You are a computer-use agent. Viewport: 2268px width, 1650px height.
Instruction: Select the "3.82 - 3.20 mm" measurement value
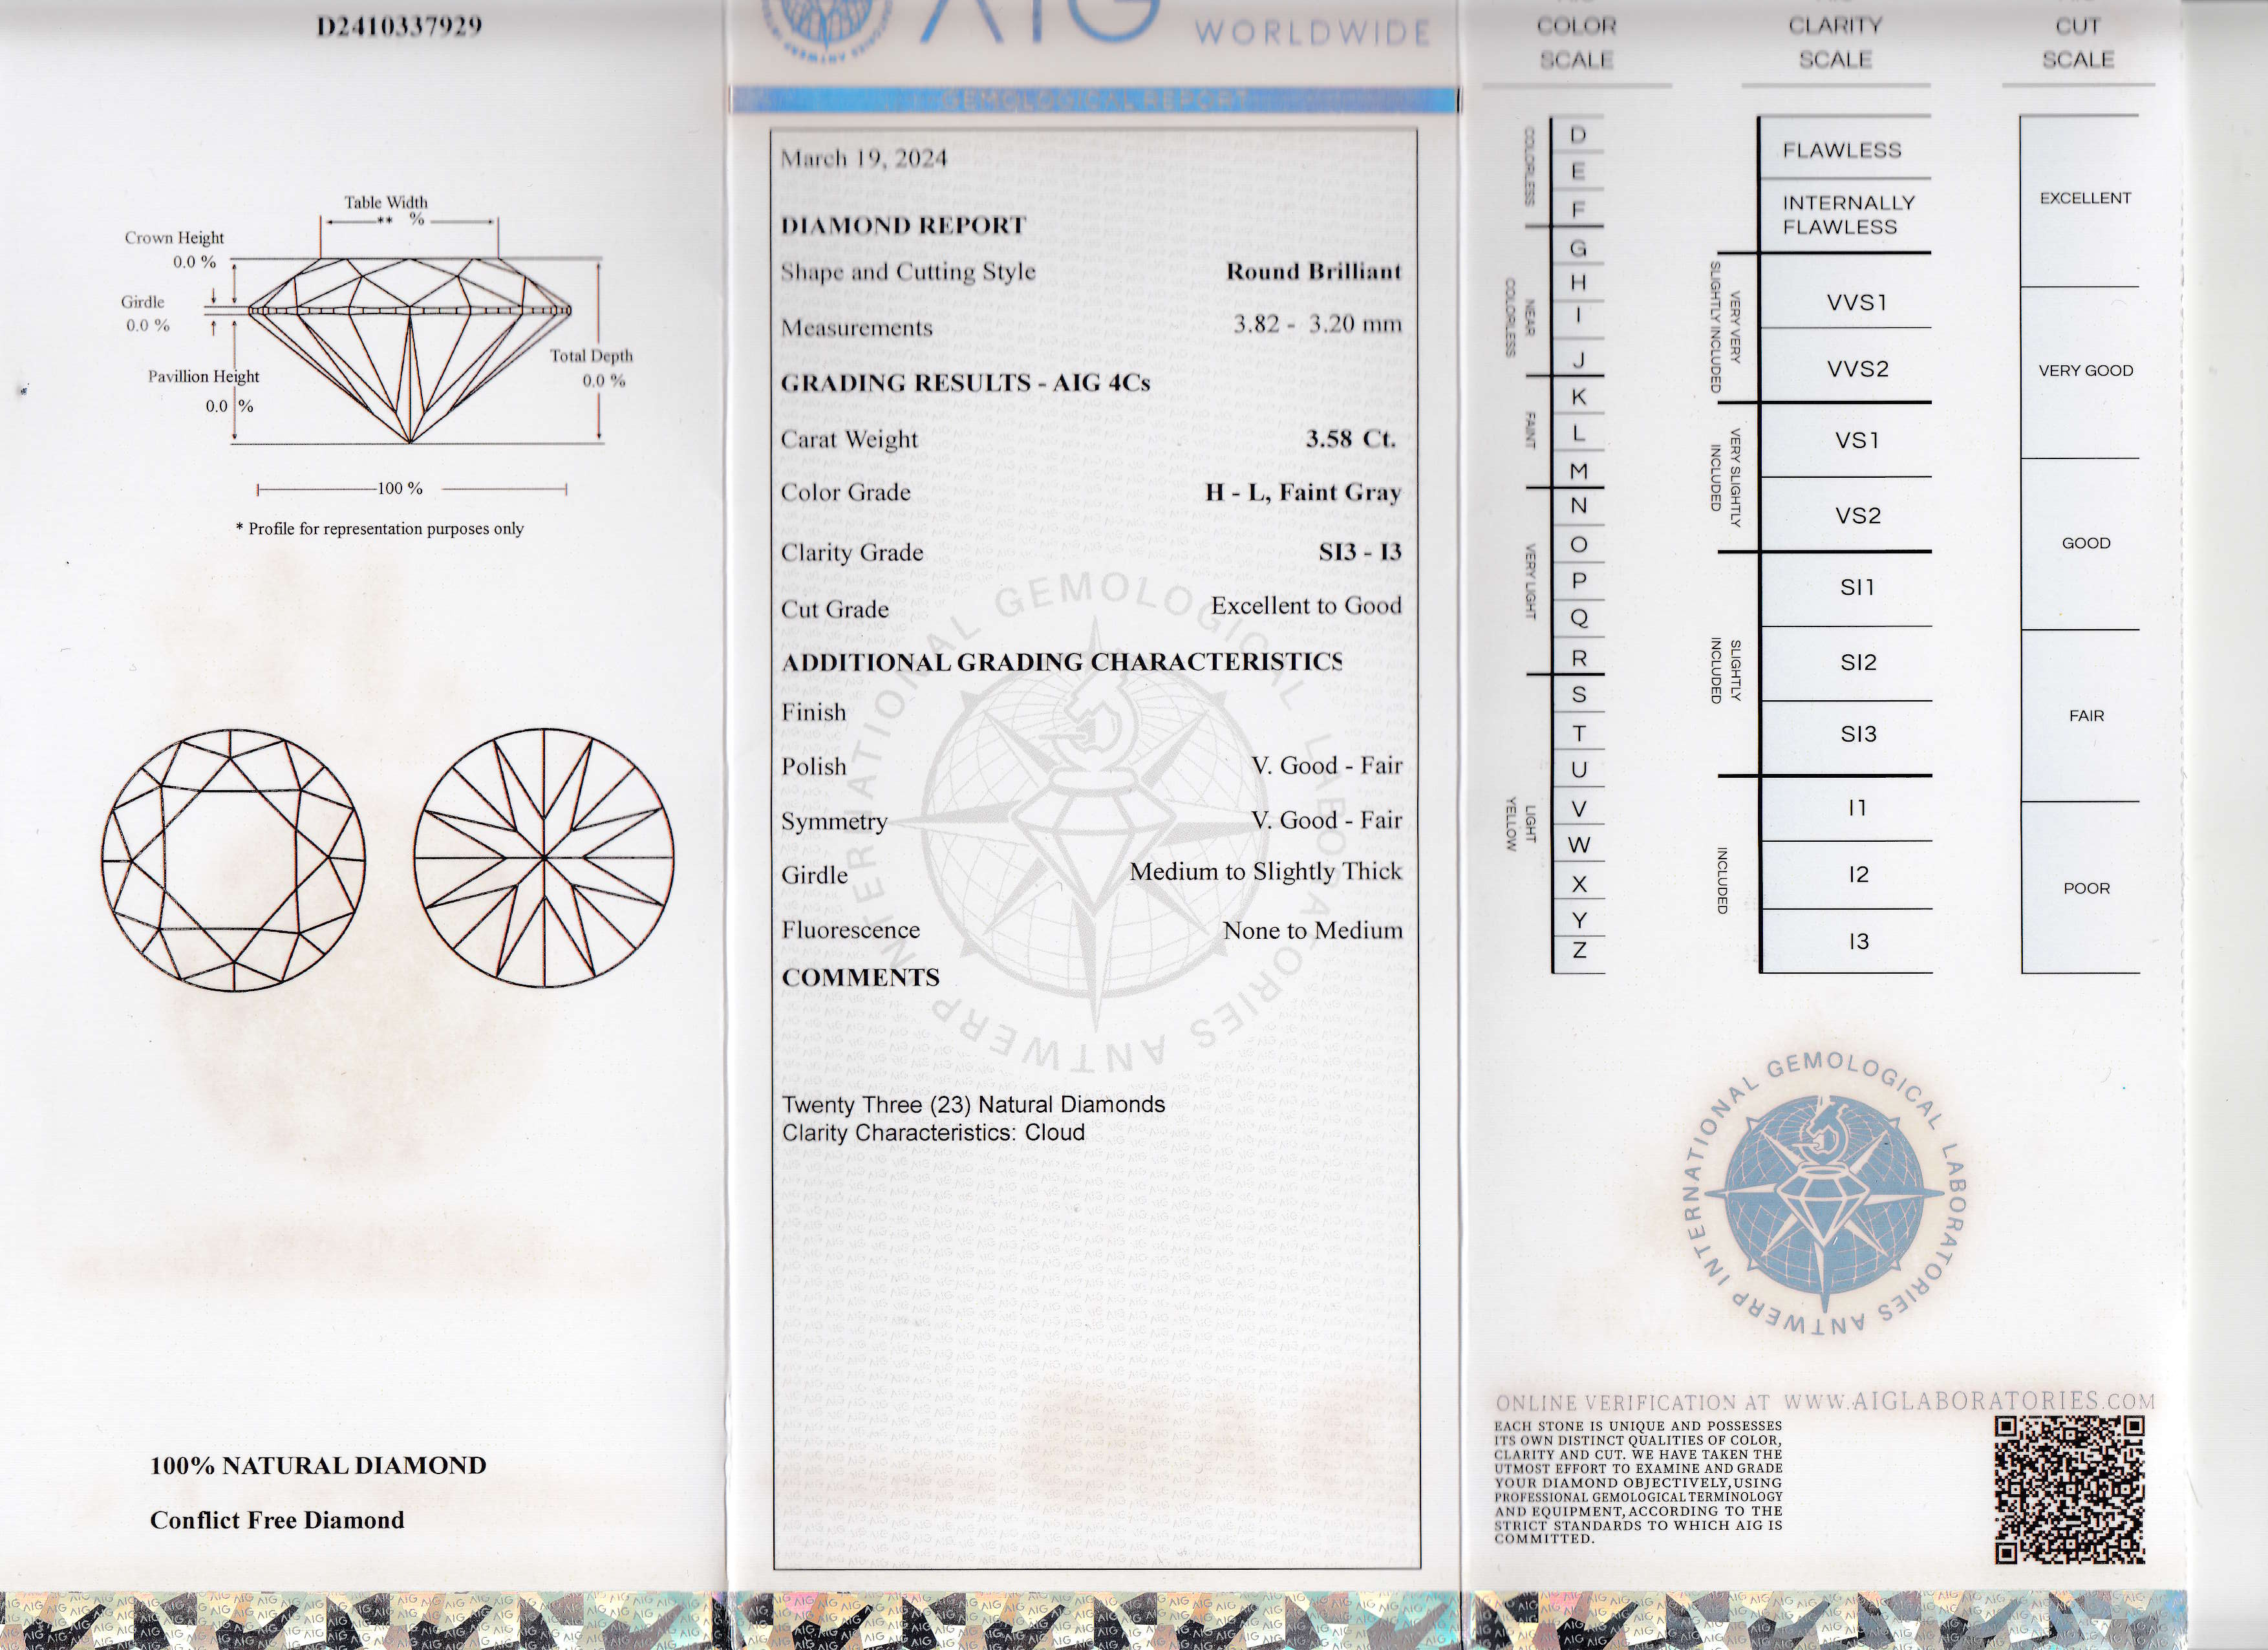(1317, 324)
